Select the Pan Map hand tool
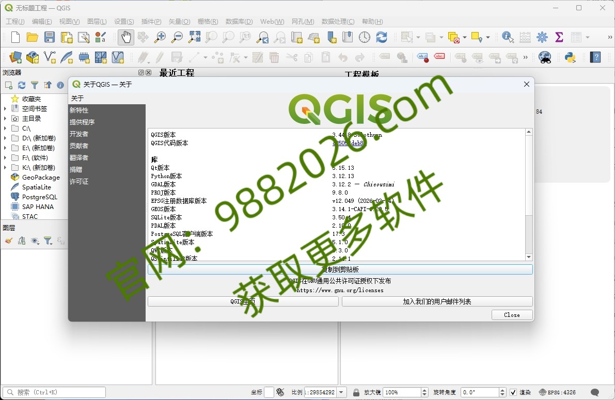The width and height of the screenshot is (615, 400). coord(126,37)
